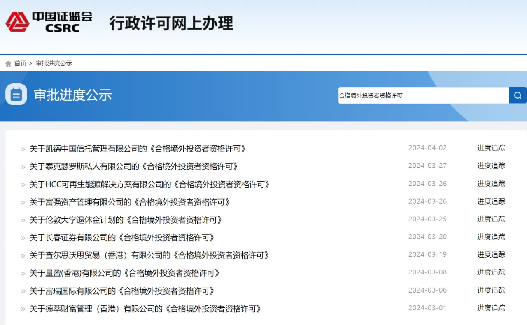
Task: Click the arrow bullet before 伦敦大学退休金计划 entry
Action: pos(23,220)
